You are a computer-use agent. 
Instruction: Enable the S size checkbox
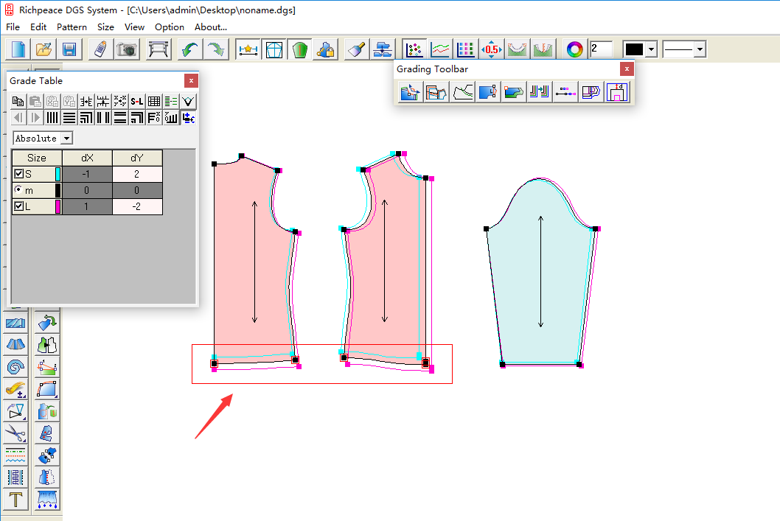point(17,174)
